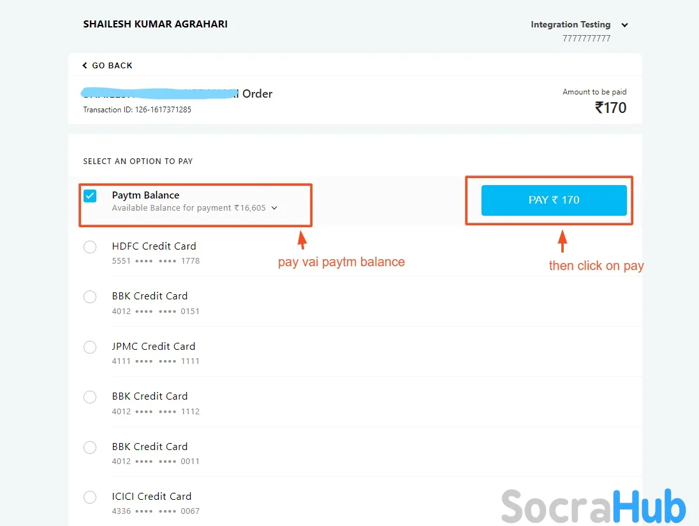
Task: Select BBK Credit Card ending 0151 radio
Action: (x=90, y=297)
